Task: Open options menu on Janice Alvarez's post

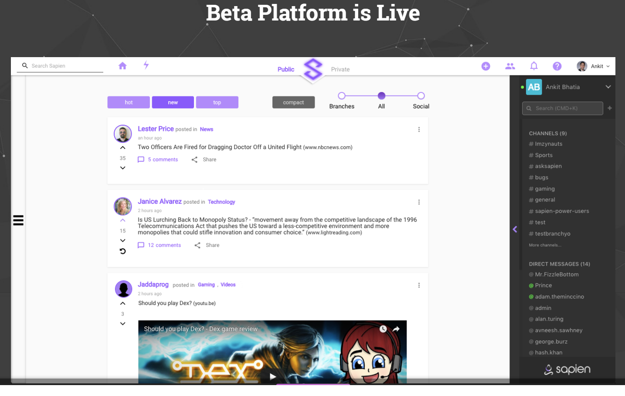Action: pos(419,202)
